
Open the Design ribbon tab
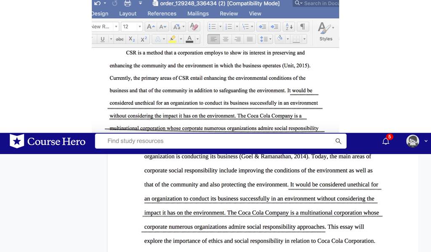click(100, 13)
